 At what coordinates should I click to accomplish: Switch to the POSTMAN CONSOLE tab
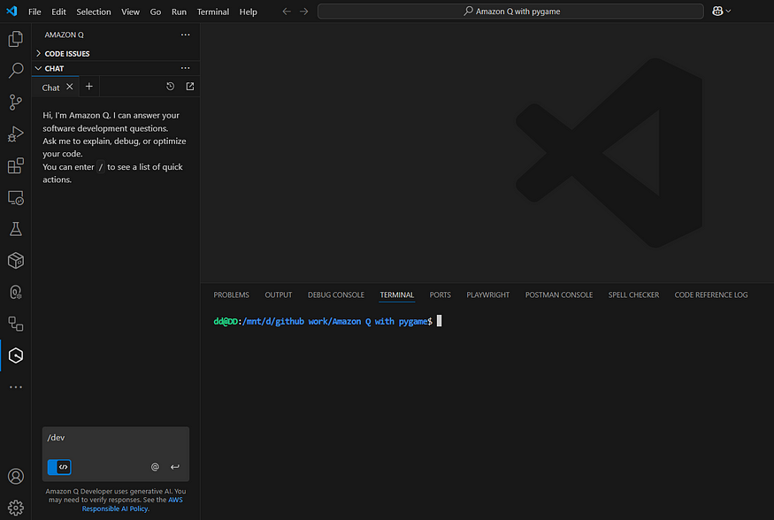point(559,294)
